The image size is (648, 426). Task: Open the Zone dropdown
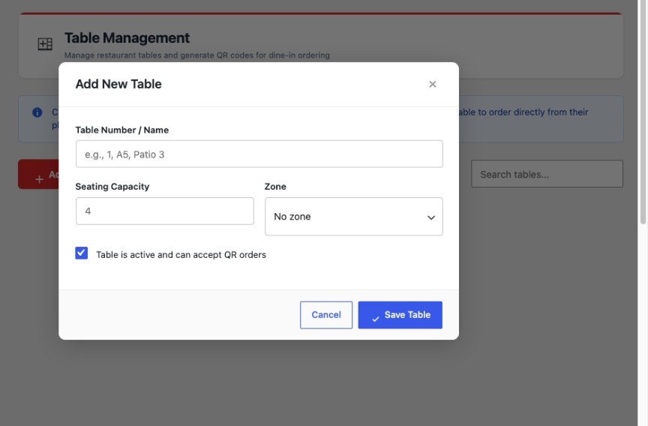tap(354, 217)
